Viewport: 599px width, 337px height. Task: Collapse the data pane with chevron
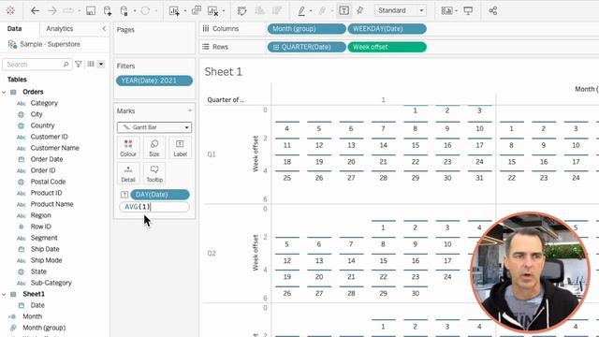[x=104, y=29]
